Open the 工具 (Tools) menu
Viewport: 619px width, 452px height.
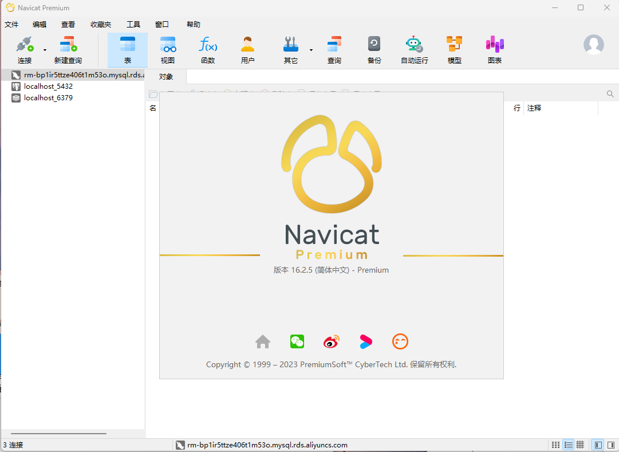click(x=133, y=24)
